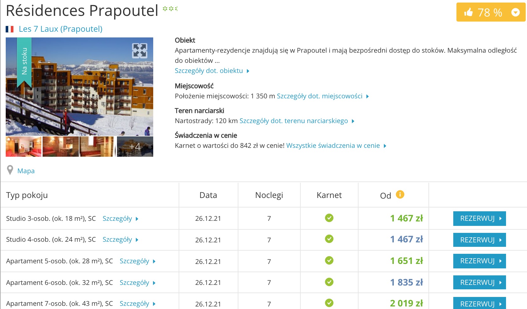
Task: Expand the 78 % rating dropdown arrow
Action: tap(515, 12)
